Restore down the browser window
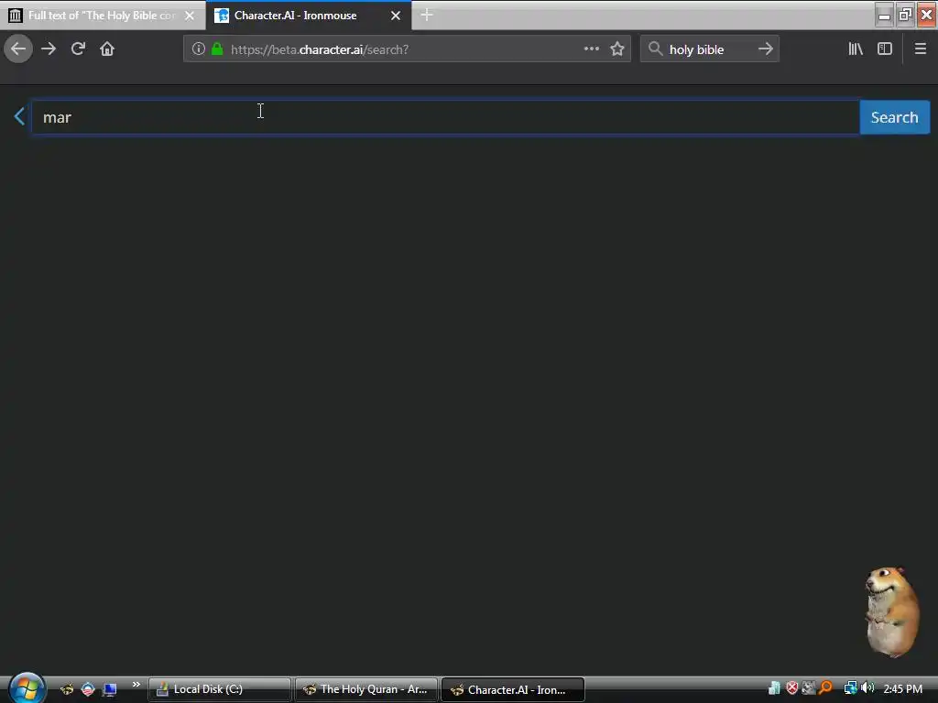 (905, 15)
